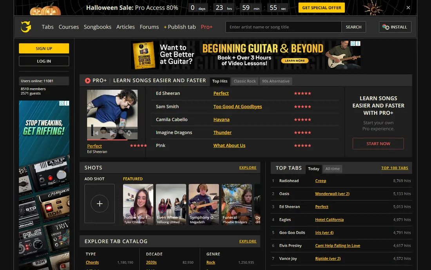Screen dimensions: 431x270
Task: Open the Courses menu item
Action: 69,27
